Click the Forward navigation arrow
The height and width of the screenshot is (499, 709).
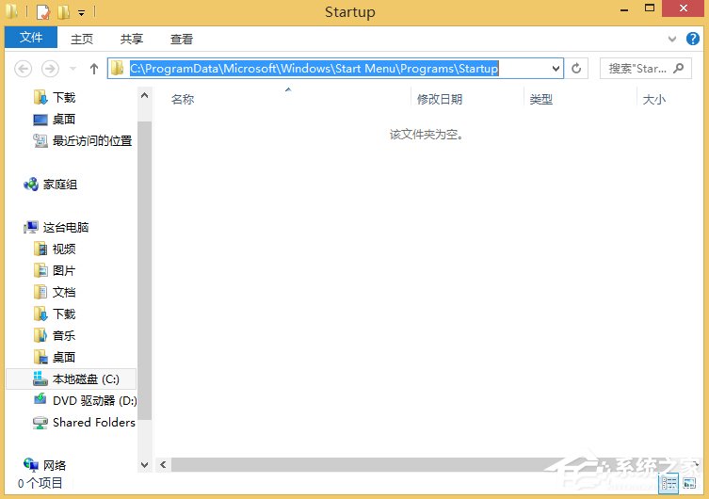(50, 69)
